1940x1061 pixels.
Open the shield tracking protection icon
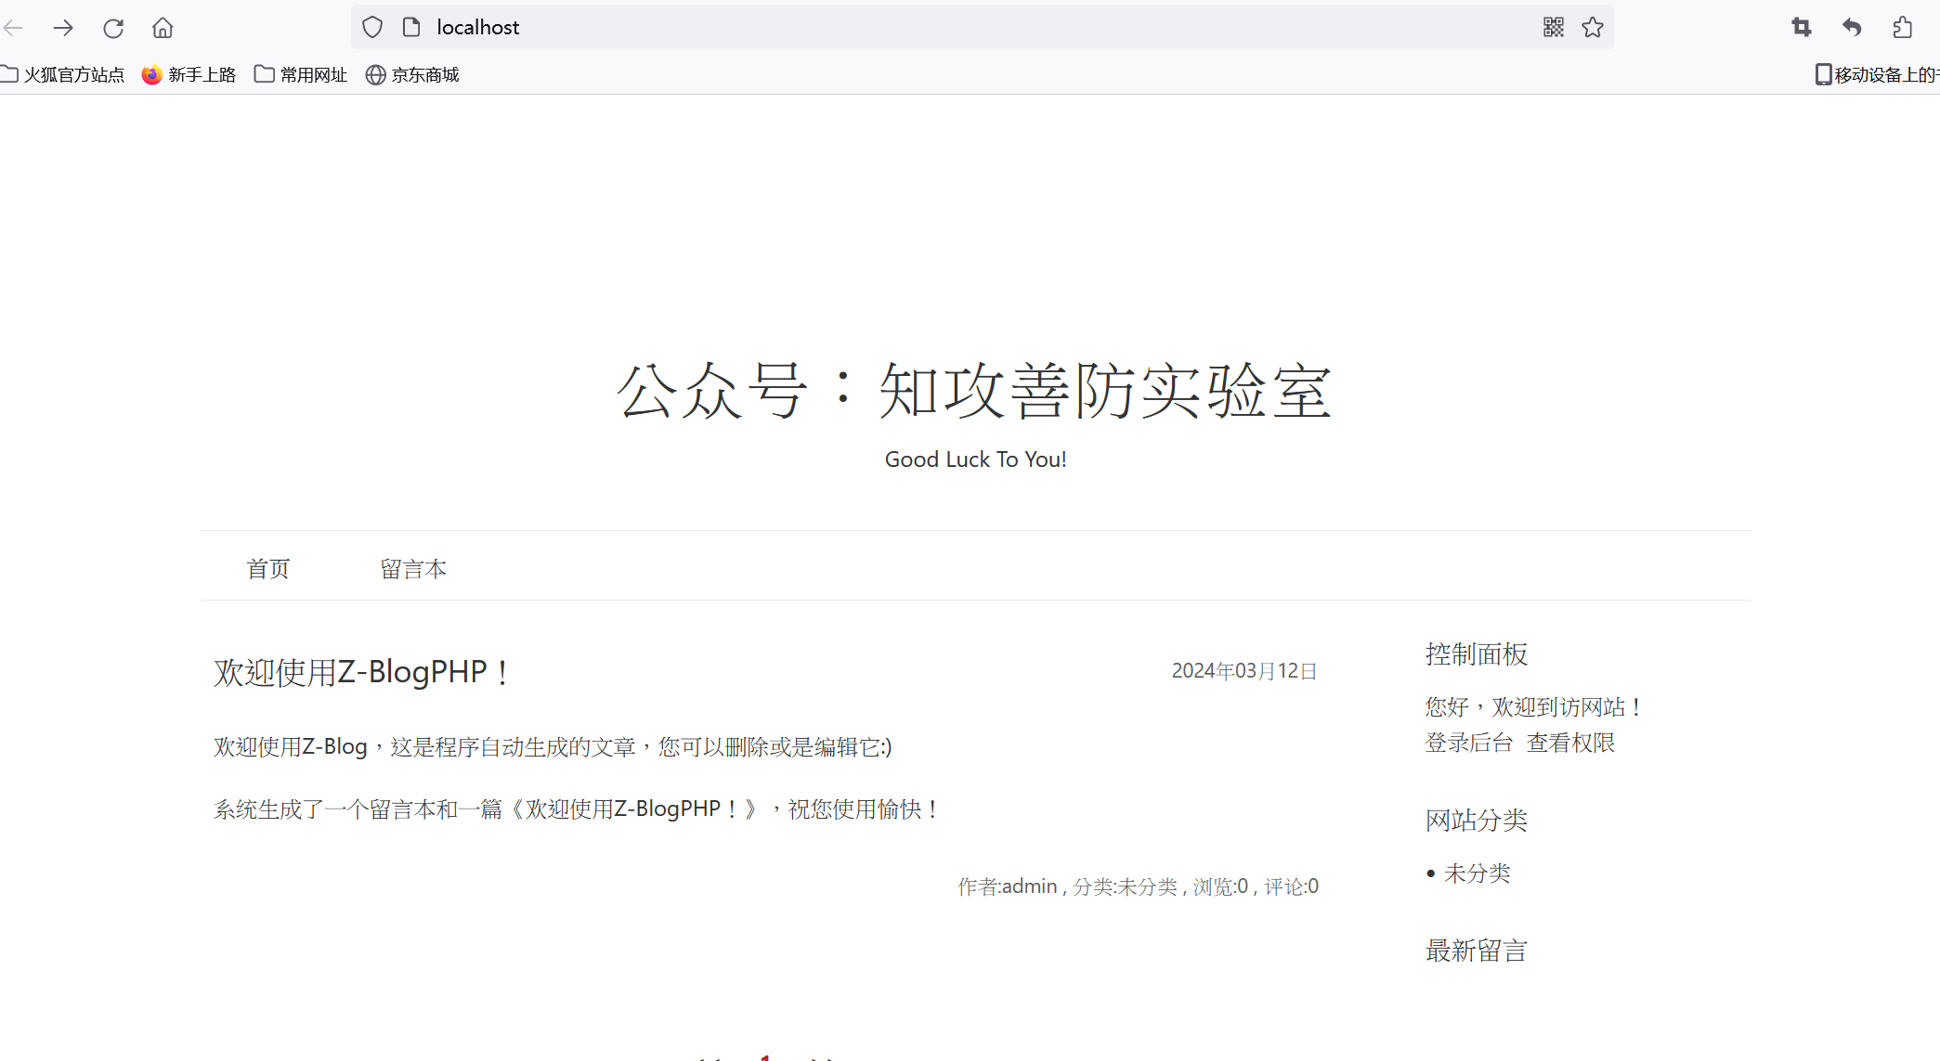tap(372, 27)
